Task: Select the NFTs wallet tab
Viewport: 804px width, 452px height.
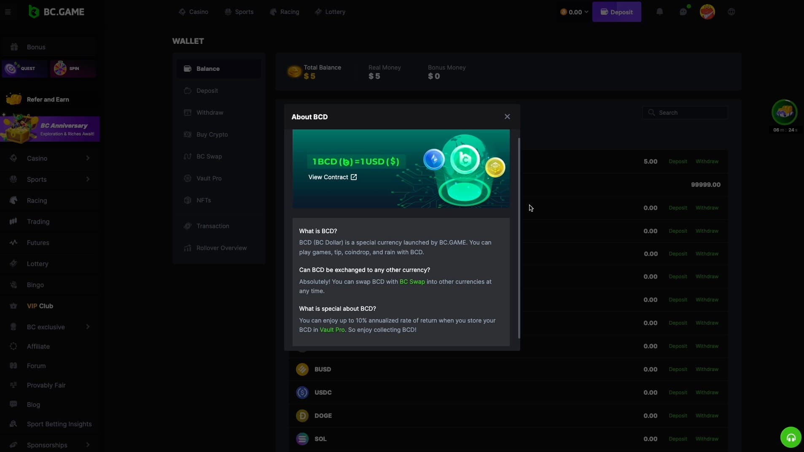Action: coord(218,200)
